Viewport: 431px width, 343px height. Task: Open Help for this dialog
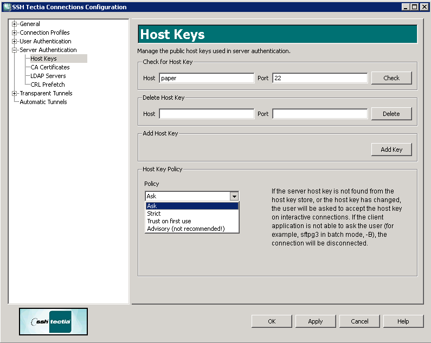(403, 321)
